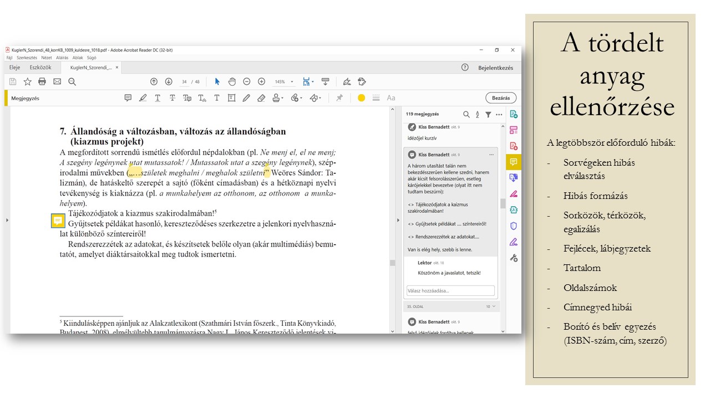This screenshot has width=710, height=399.
Task: Click the line thickness icon
Action: click(376, 98)
